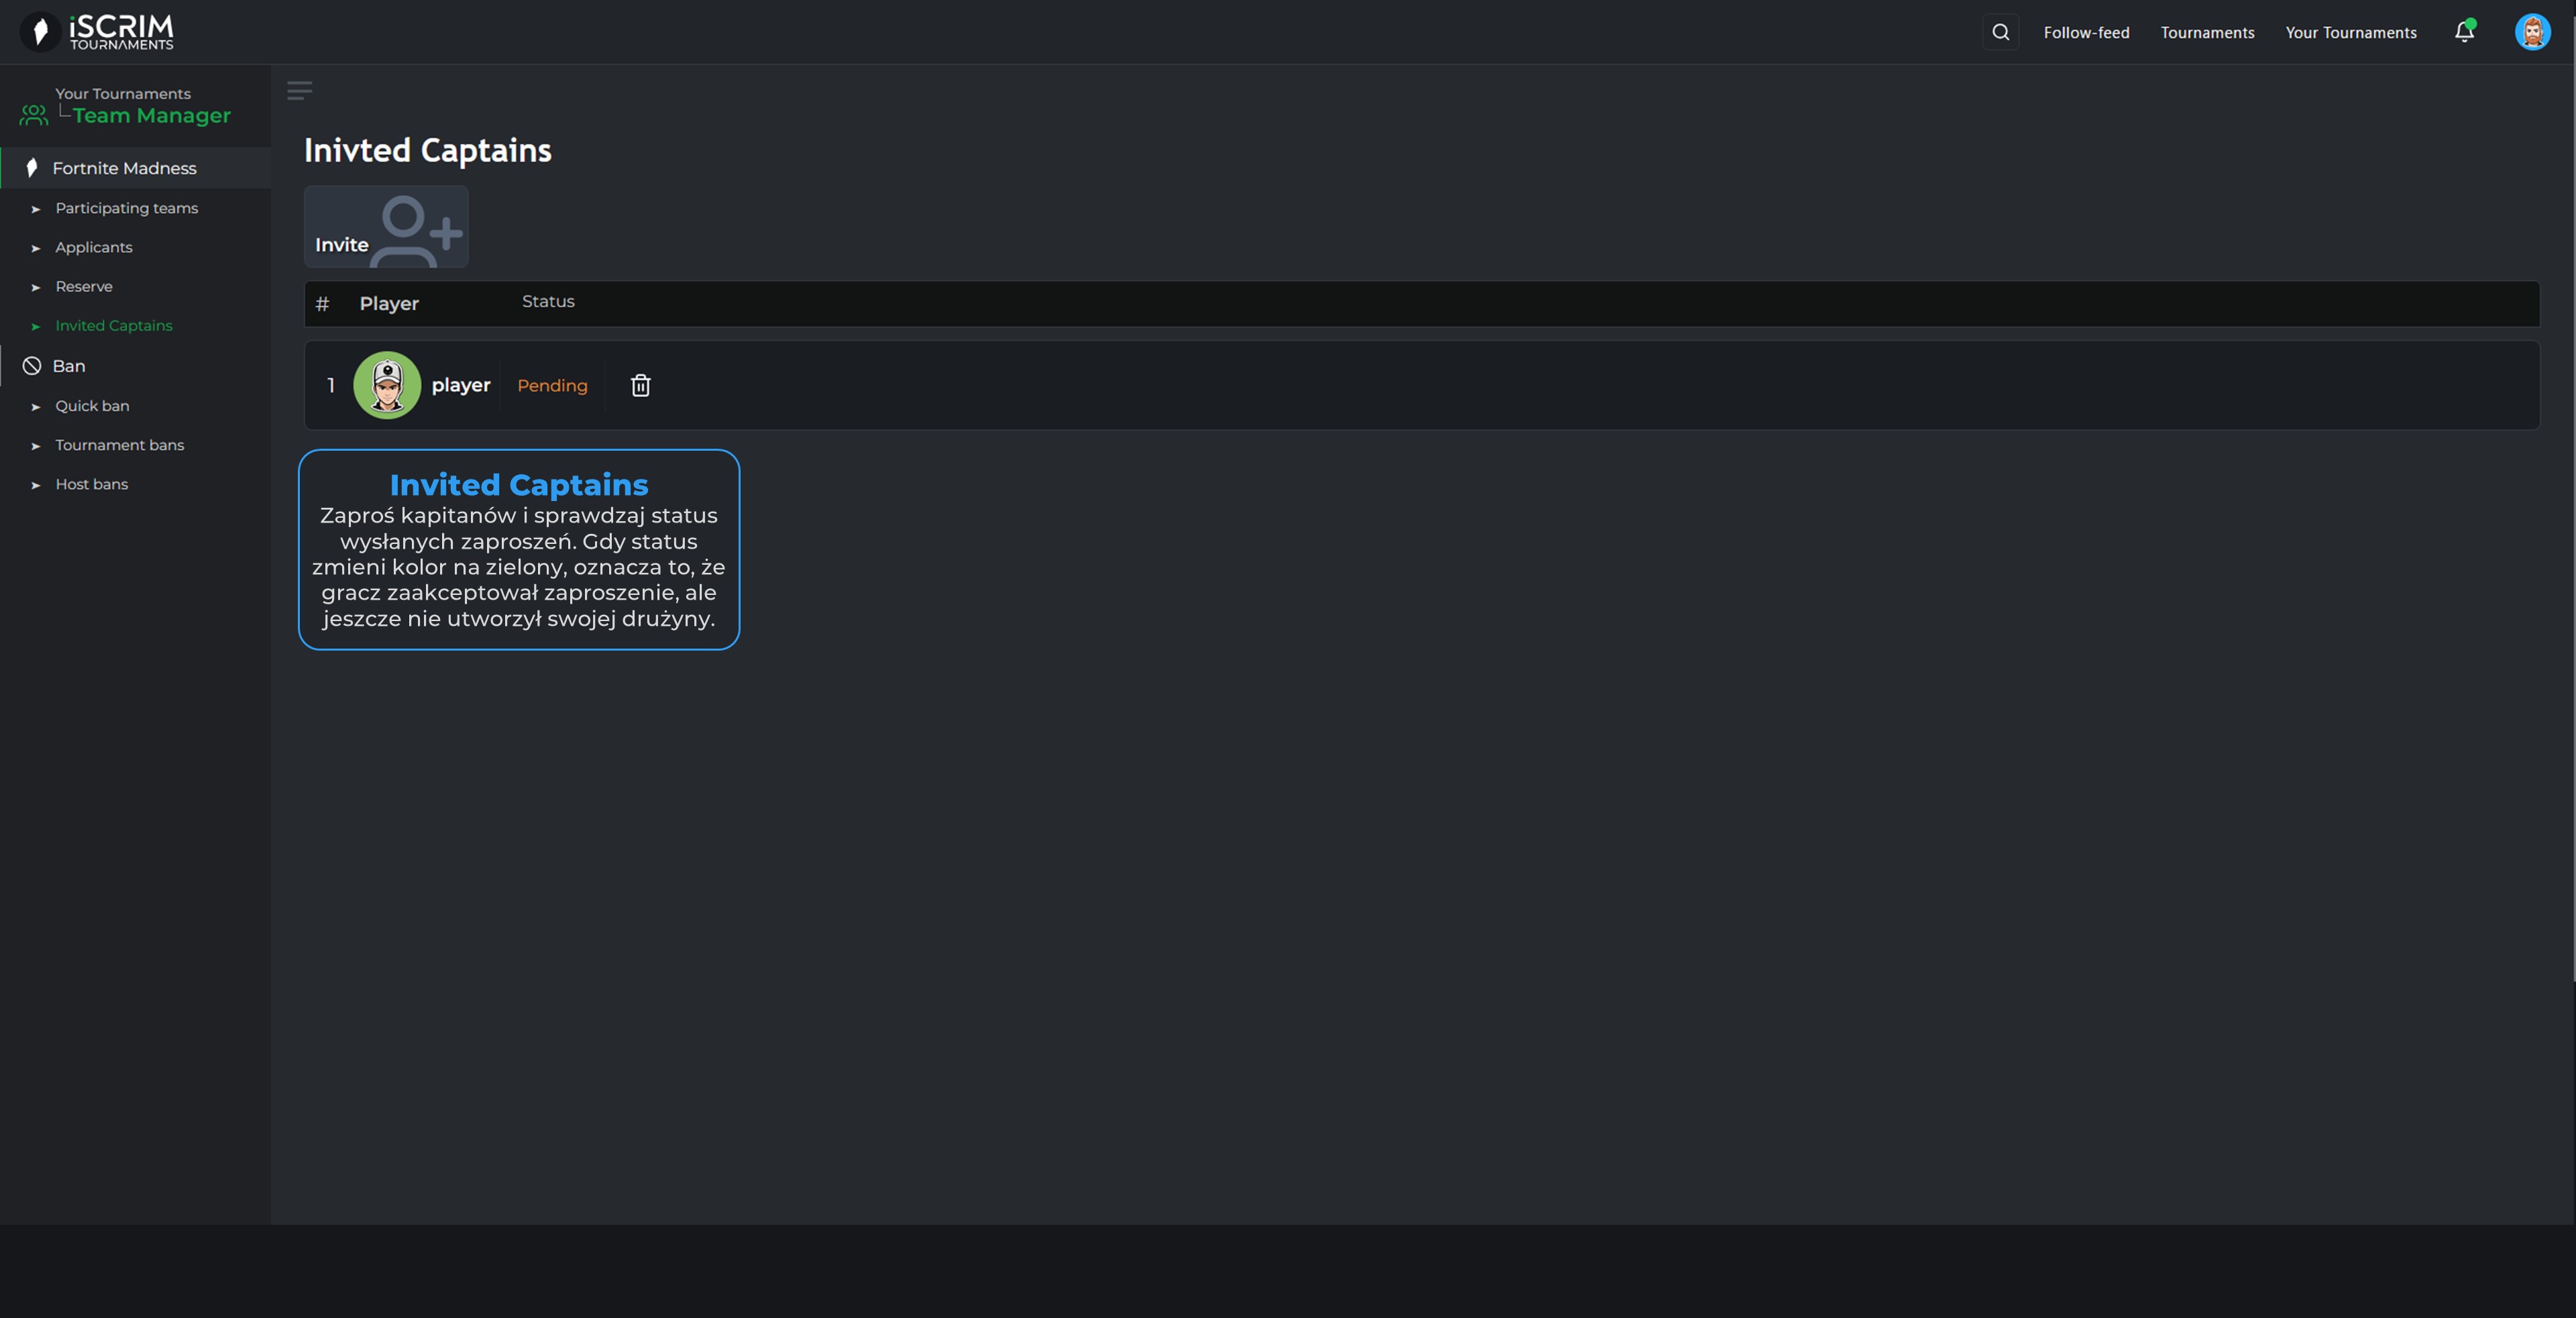Select Quick ban in the sidebar

[x=92, y=406]
